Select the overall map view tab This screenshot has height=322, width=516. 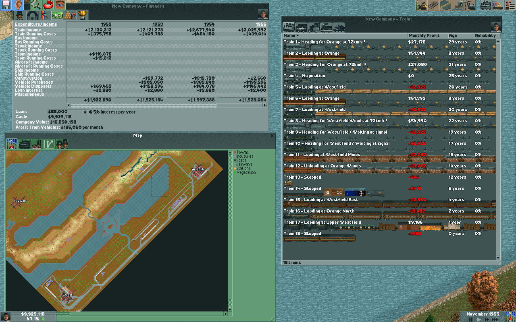click(x=12, y=144)
